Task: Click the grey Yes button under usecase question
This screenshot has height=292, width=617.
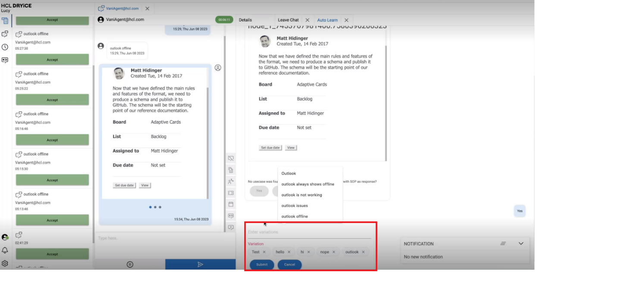Action: tap(259, 191)
